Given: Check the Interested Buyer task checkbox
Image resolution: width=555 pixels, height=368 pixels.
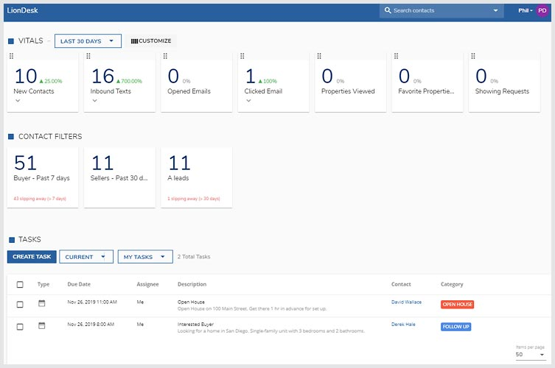Looking at the screenshot, I should 20,326.
